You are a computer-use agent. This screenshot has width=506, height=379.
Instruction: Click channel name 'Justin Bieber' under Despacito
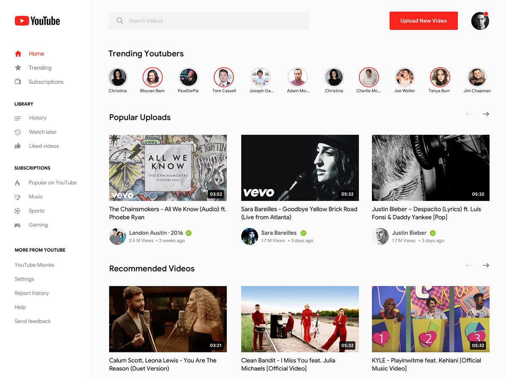click(x=409, y=233)
